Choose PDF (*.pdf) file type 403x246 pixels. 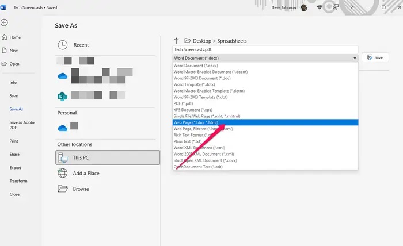[x=265, y=103]
